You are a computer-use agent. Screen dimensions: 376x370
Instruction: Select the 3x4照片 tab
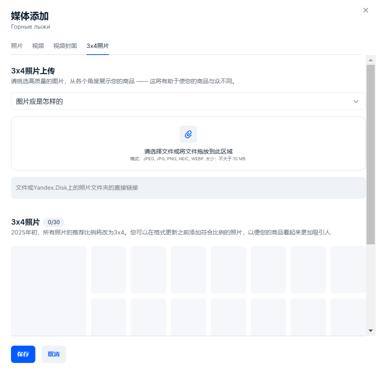point(98,46)
